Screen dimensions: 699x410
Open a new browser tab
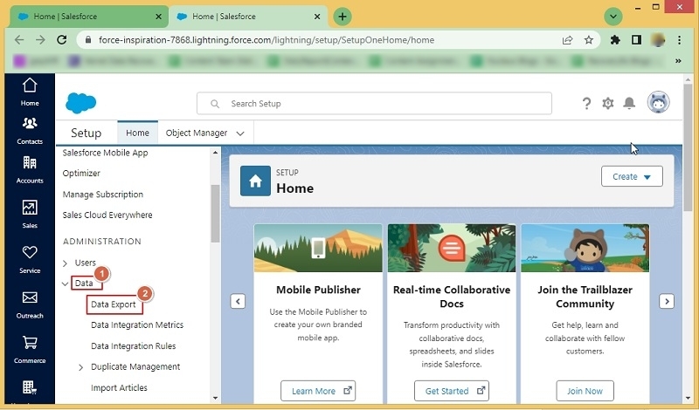[343, 17]
